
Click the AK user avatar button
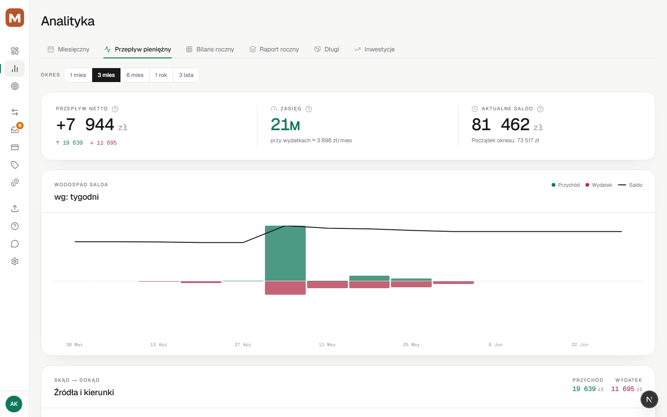pyautogui.click(x=14, y=404)
